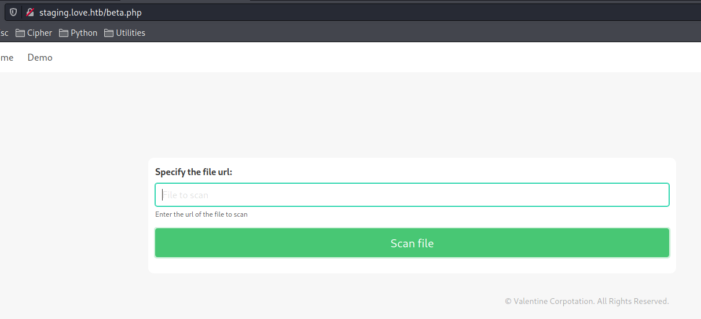Click the folder icon beside Cipher
This screenshot has height=319, width=701.
point(20,33)
